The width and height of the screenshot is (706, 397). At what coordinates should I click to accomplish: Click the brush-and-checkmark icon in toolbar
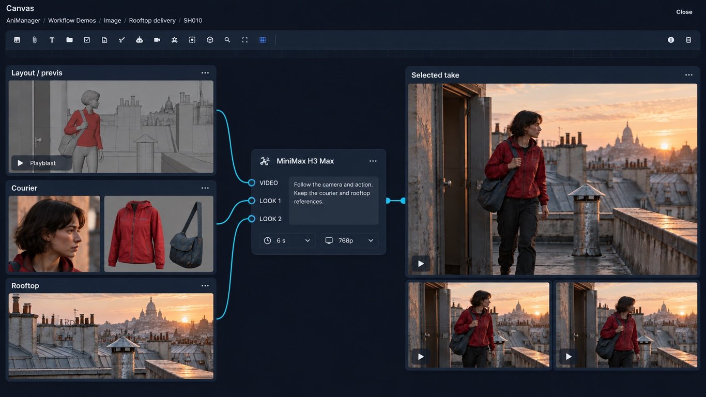click(x=122, y=40)
